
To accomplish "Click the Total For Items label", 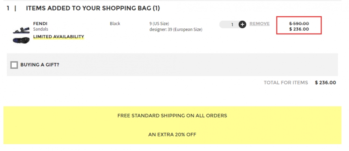I will (286, 83).
